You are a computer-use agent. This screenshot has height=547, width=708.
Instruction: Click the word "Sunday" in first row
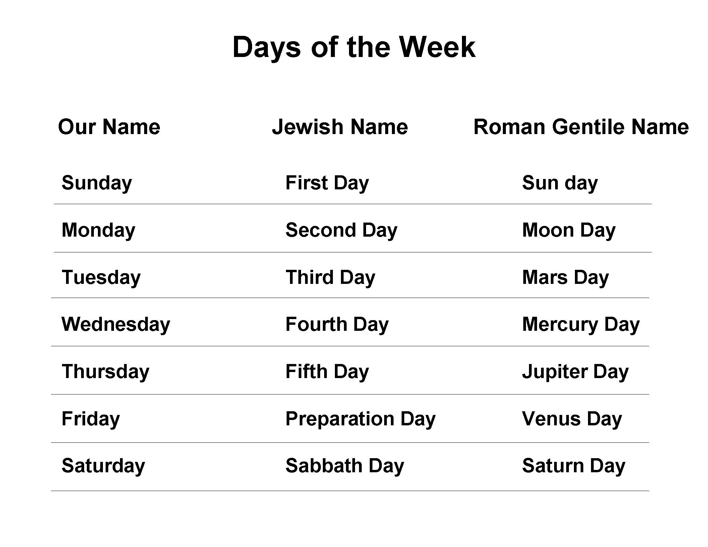coord(97,183)
